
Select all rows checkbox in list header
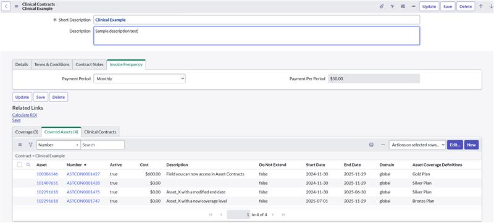click(x=20, y=165)
